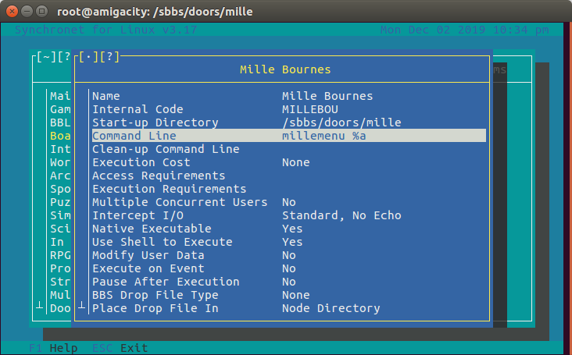
Task: Close the terminal window with the red button
Action: (12, 10)
